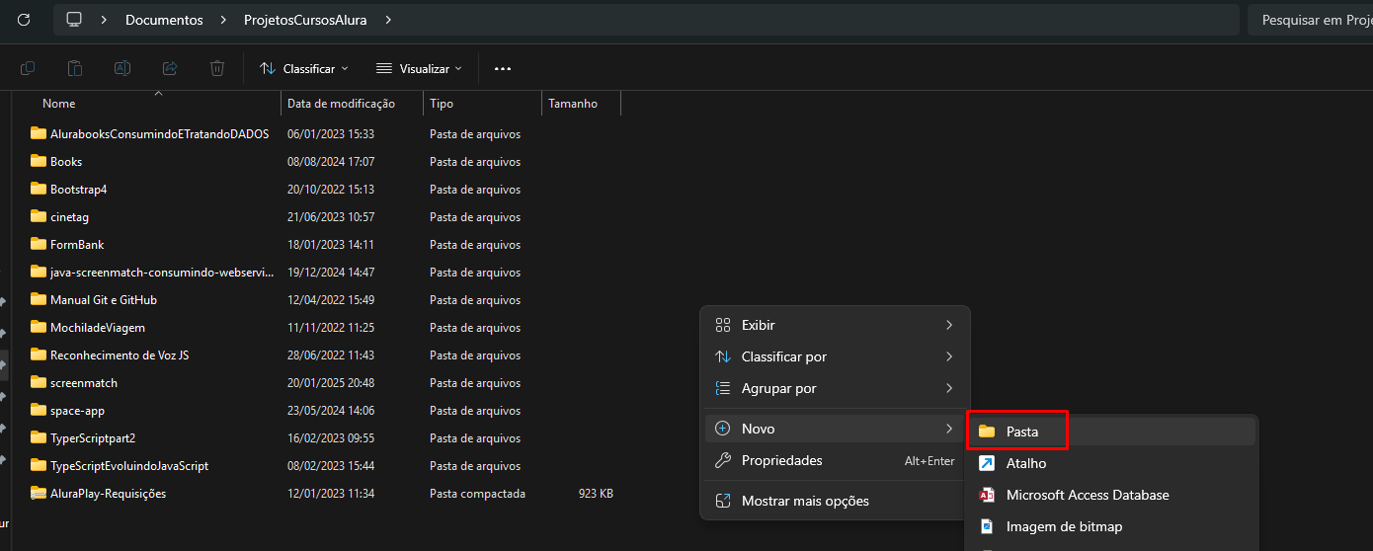Expand chevron after ProjetosCursosAlura in breadcrumb
Viewport: 1373px width, 551px height.
point(388,20)
